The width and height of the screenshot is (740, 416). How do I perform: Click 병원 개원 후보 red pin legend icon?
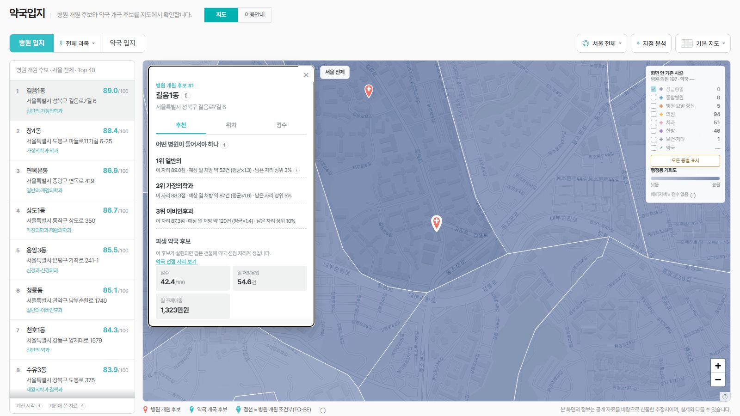(146, 410)
